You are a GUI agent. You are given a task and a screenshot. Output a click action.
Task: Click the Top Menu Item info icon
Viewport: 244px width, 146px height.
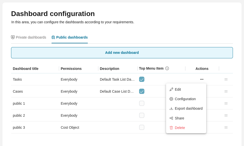pos(167,68)
